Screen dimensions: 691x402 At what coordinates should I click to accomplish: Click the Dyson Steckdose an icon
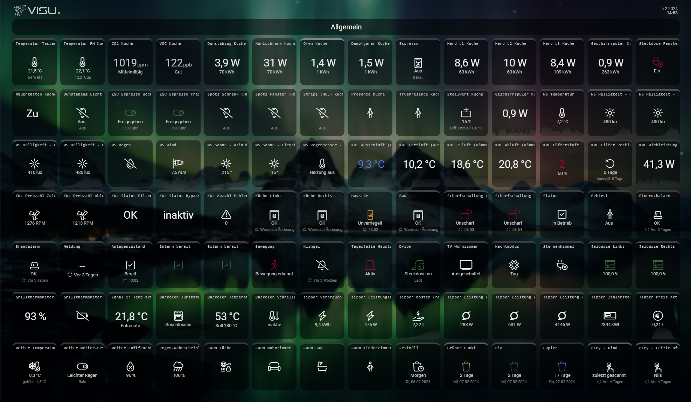click(x=418, y=265)
